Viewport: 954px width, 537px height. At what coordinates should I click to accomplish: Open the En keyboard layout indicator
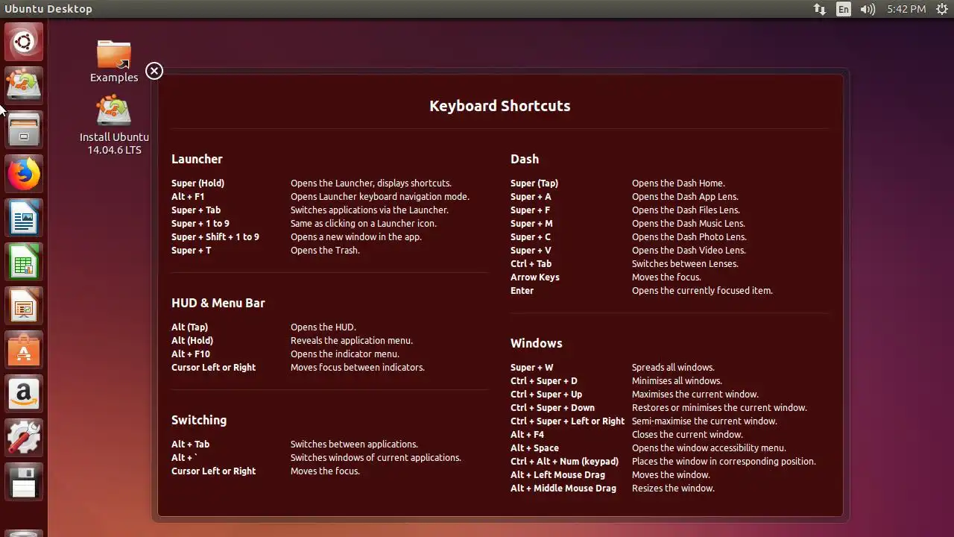coord(843,9)
